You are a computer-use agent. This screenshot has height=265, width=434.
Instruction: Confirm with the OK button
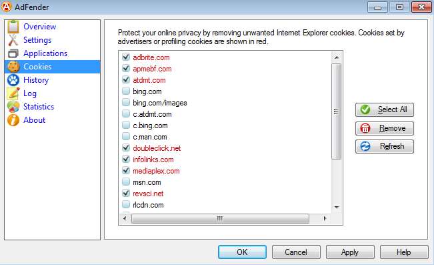coord(242,252)
